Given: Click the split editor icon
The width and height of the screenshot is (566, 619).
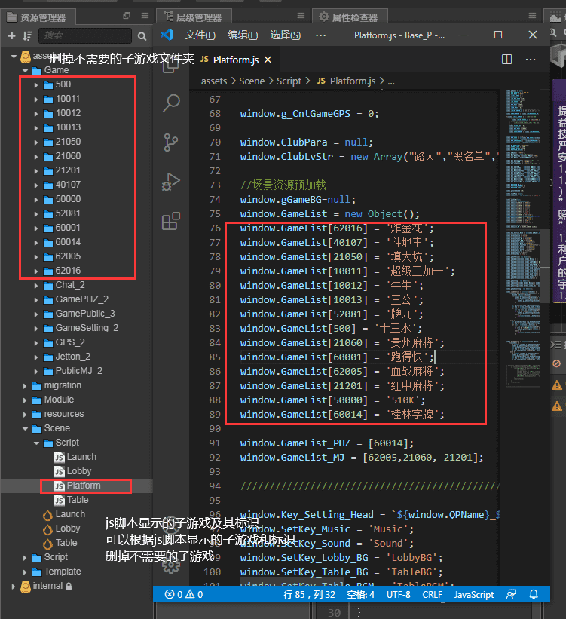Looking at the screenshot, I should 507,60.
